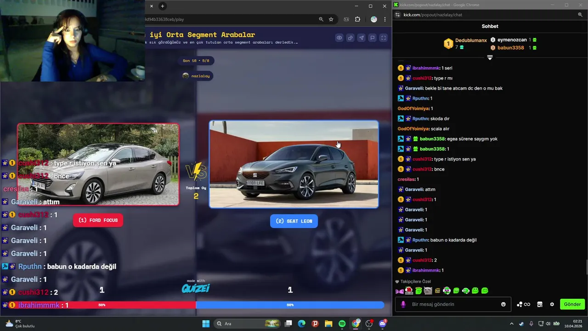Click the Quizei logo

click(196, 288)
